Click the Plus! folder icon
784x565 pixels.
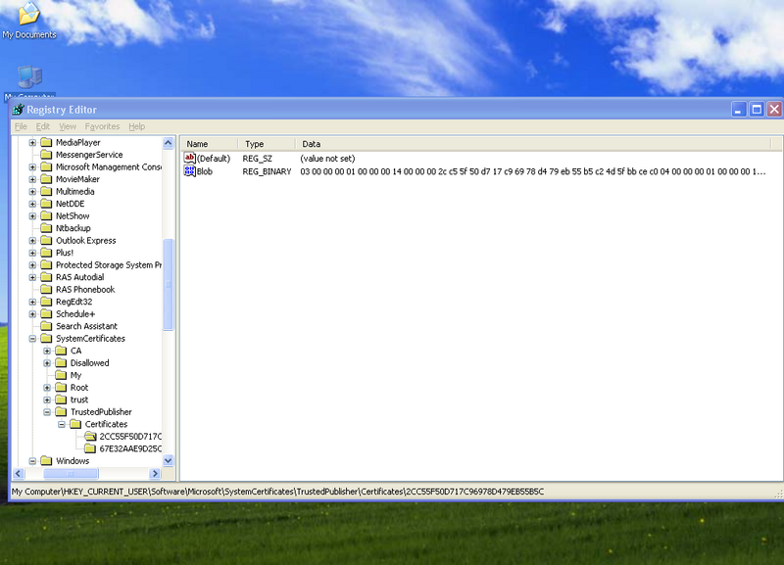pyautogui.click(x=46, y=253)
